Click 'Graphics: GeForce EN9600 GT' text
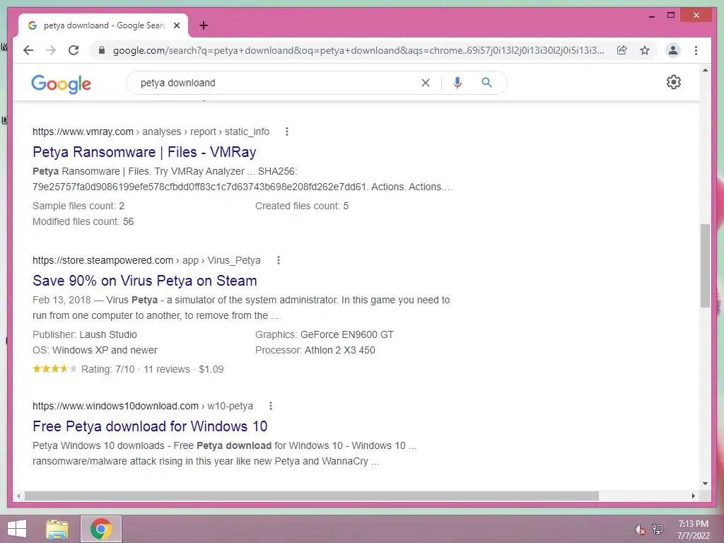This screenshot has height=543, width=724. point(325,334)
